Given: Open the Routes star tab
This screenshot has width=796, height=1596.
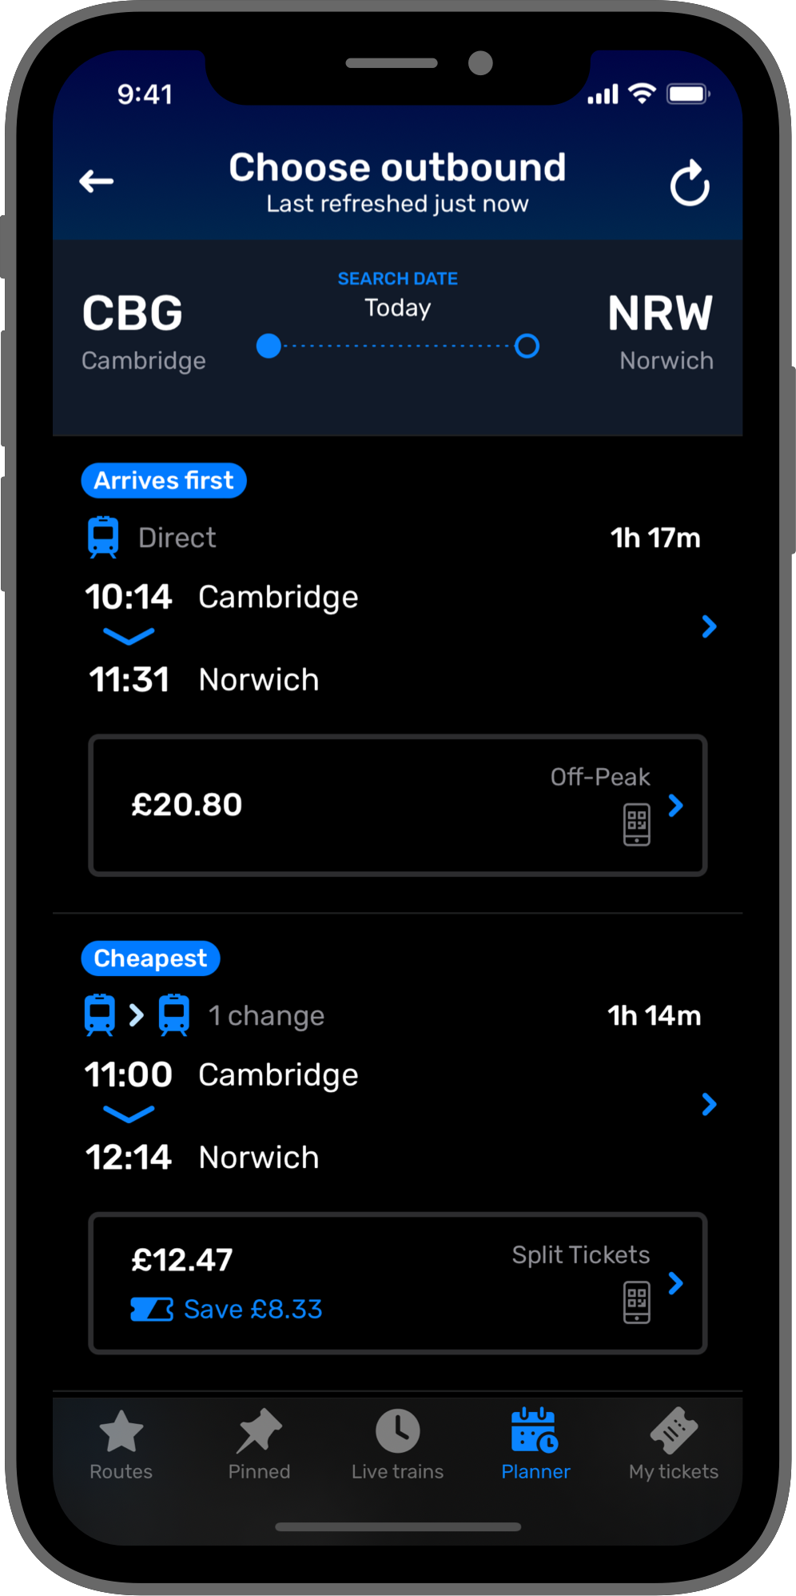Looking at the screenshot, I should [x=121, y=1445].
